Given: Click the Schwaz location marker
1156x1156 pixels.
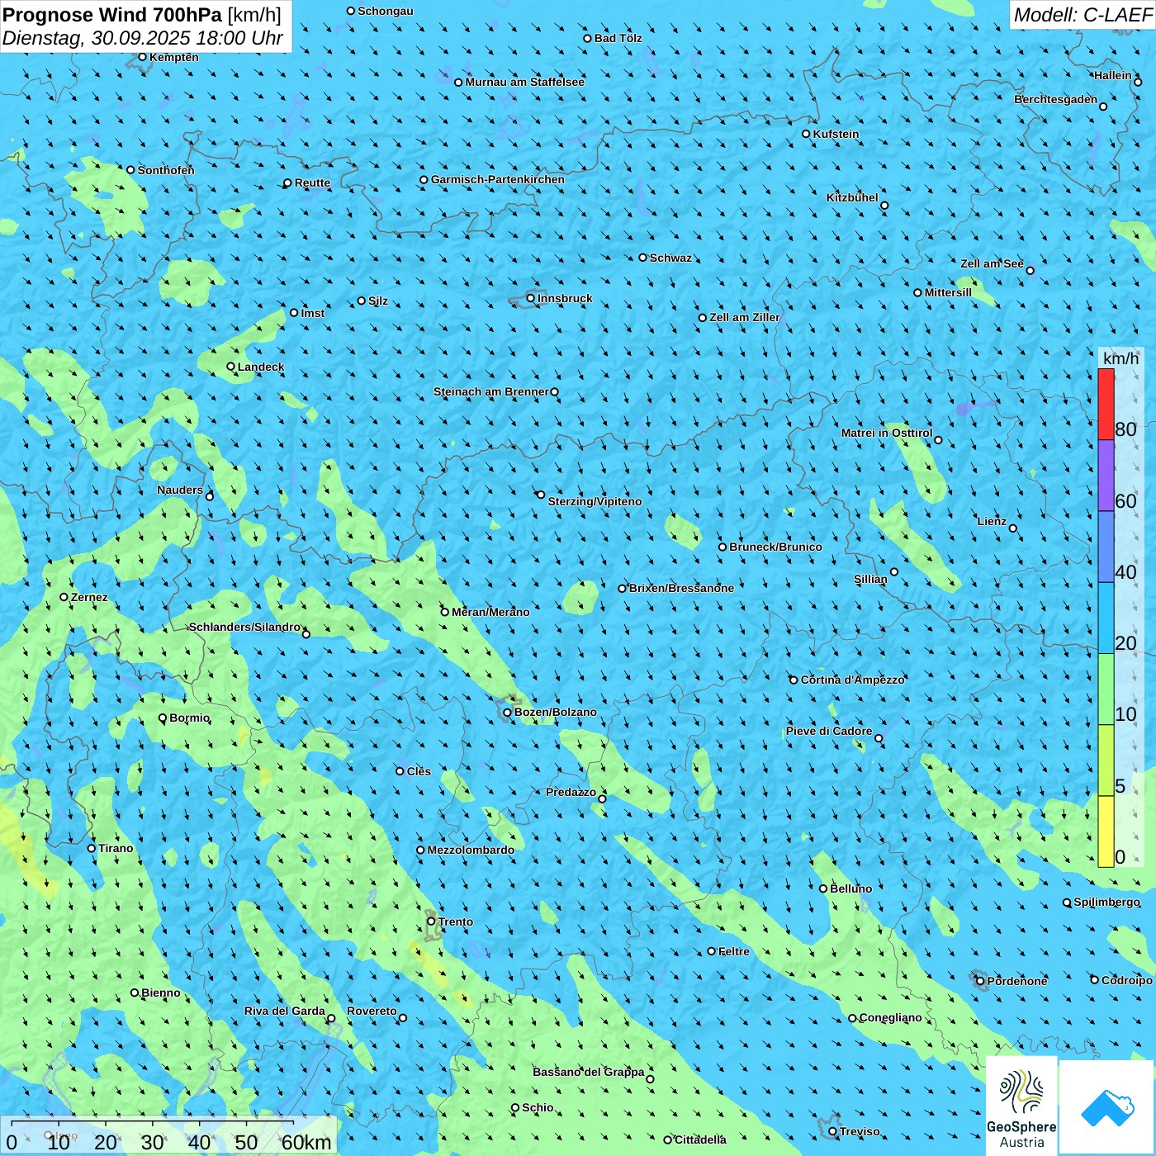Looking at the screenshot, I should (x=643, y=258).
